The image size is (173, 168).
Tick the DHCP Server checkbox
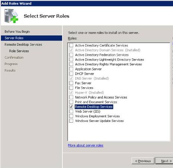71,74
